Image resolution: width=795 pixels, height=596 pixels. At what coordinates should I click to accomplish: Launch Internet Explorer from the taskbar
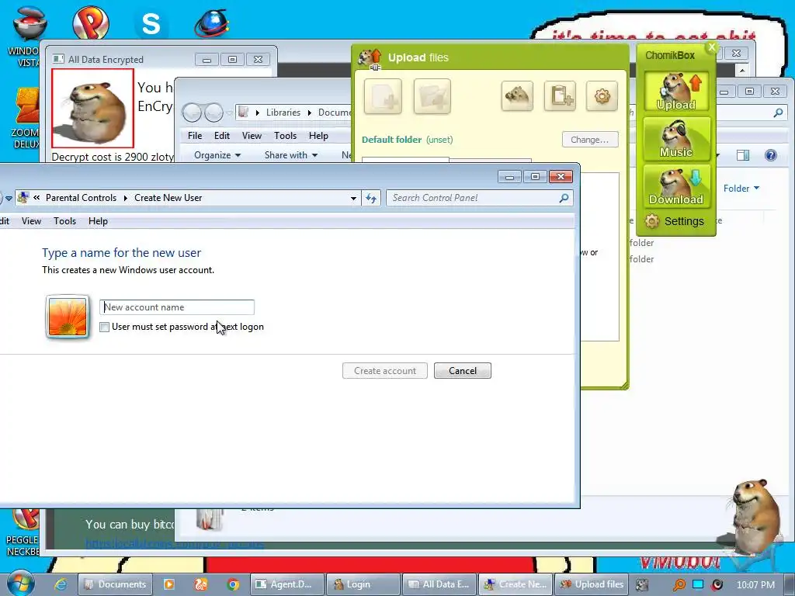pos(61,584)
